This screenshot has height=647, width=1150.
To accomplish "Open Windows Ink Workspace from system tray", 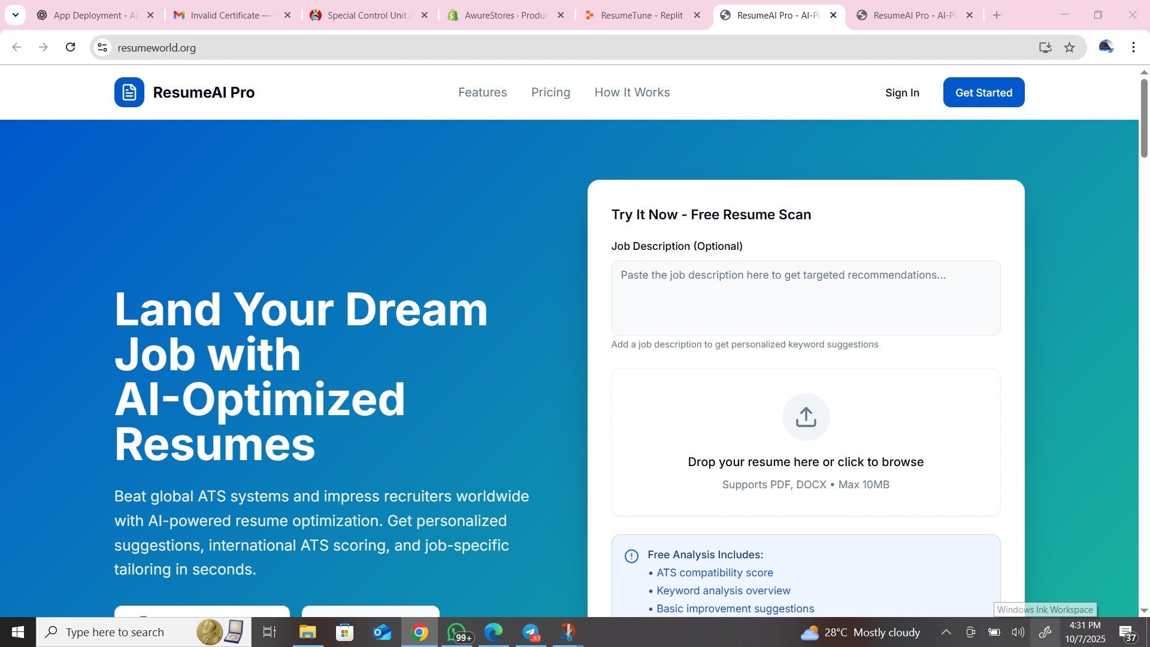I will (x=1045, y=632).
